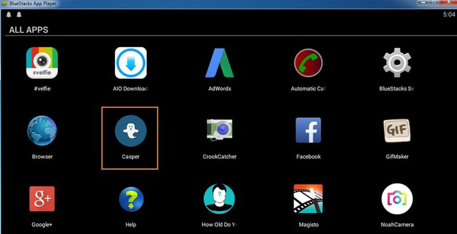The width and height of the screenshot is (457, 234).
Task: Click the "Casper" app label
Action: point(131,157)
